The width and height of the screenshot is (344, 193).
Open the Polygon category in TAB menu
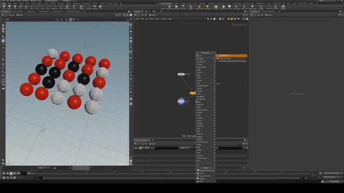coord(205,123)
